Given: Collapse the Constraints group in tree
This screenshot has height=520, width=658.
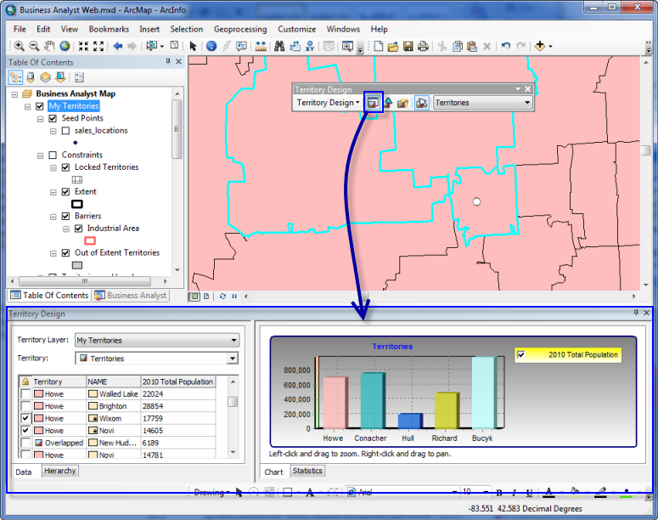Looking at the screenshot, I should coord(41,155).
